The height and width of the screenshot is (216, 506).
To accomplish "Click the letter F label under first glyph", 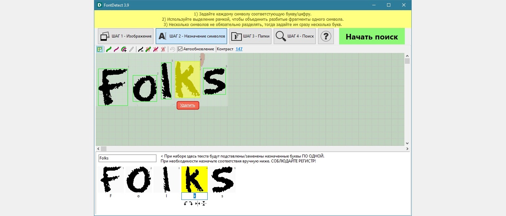I will pos(111,196).
